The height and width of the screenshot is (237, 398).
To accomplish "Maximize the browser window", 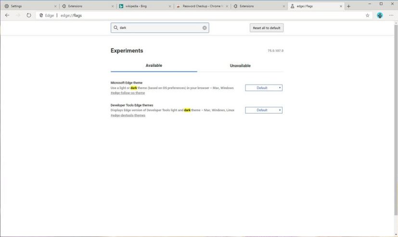I will 381,4.
